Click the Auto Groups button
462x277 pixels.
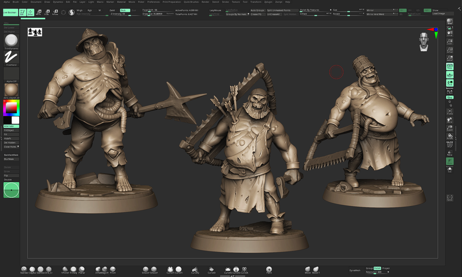pos(258,10)
